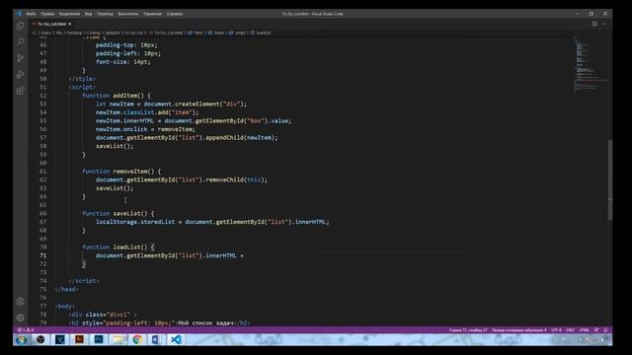Open Google Chrome from the taskbar
Image resolution: width=632 pixels, height=355 pixels.
137,339
